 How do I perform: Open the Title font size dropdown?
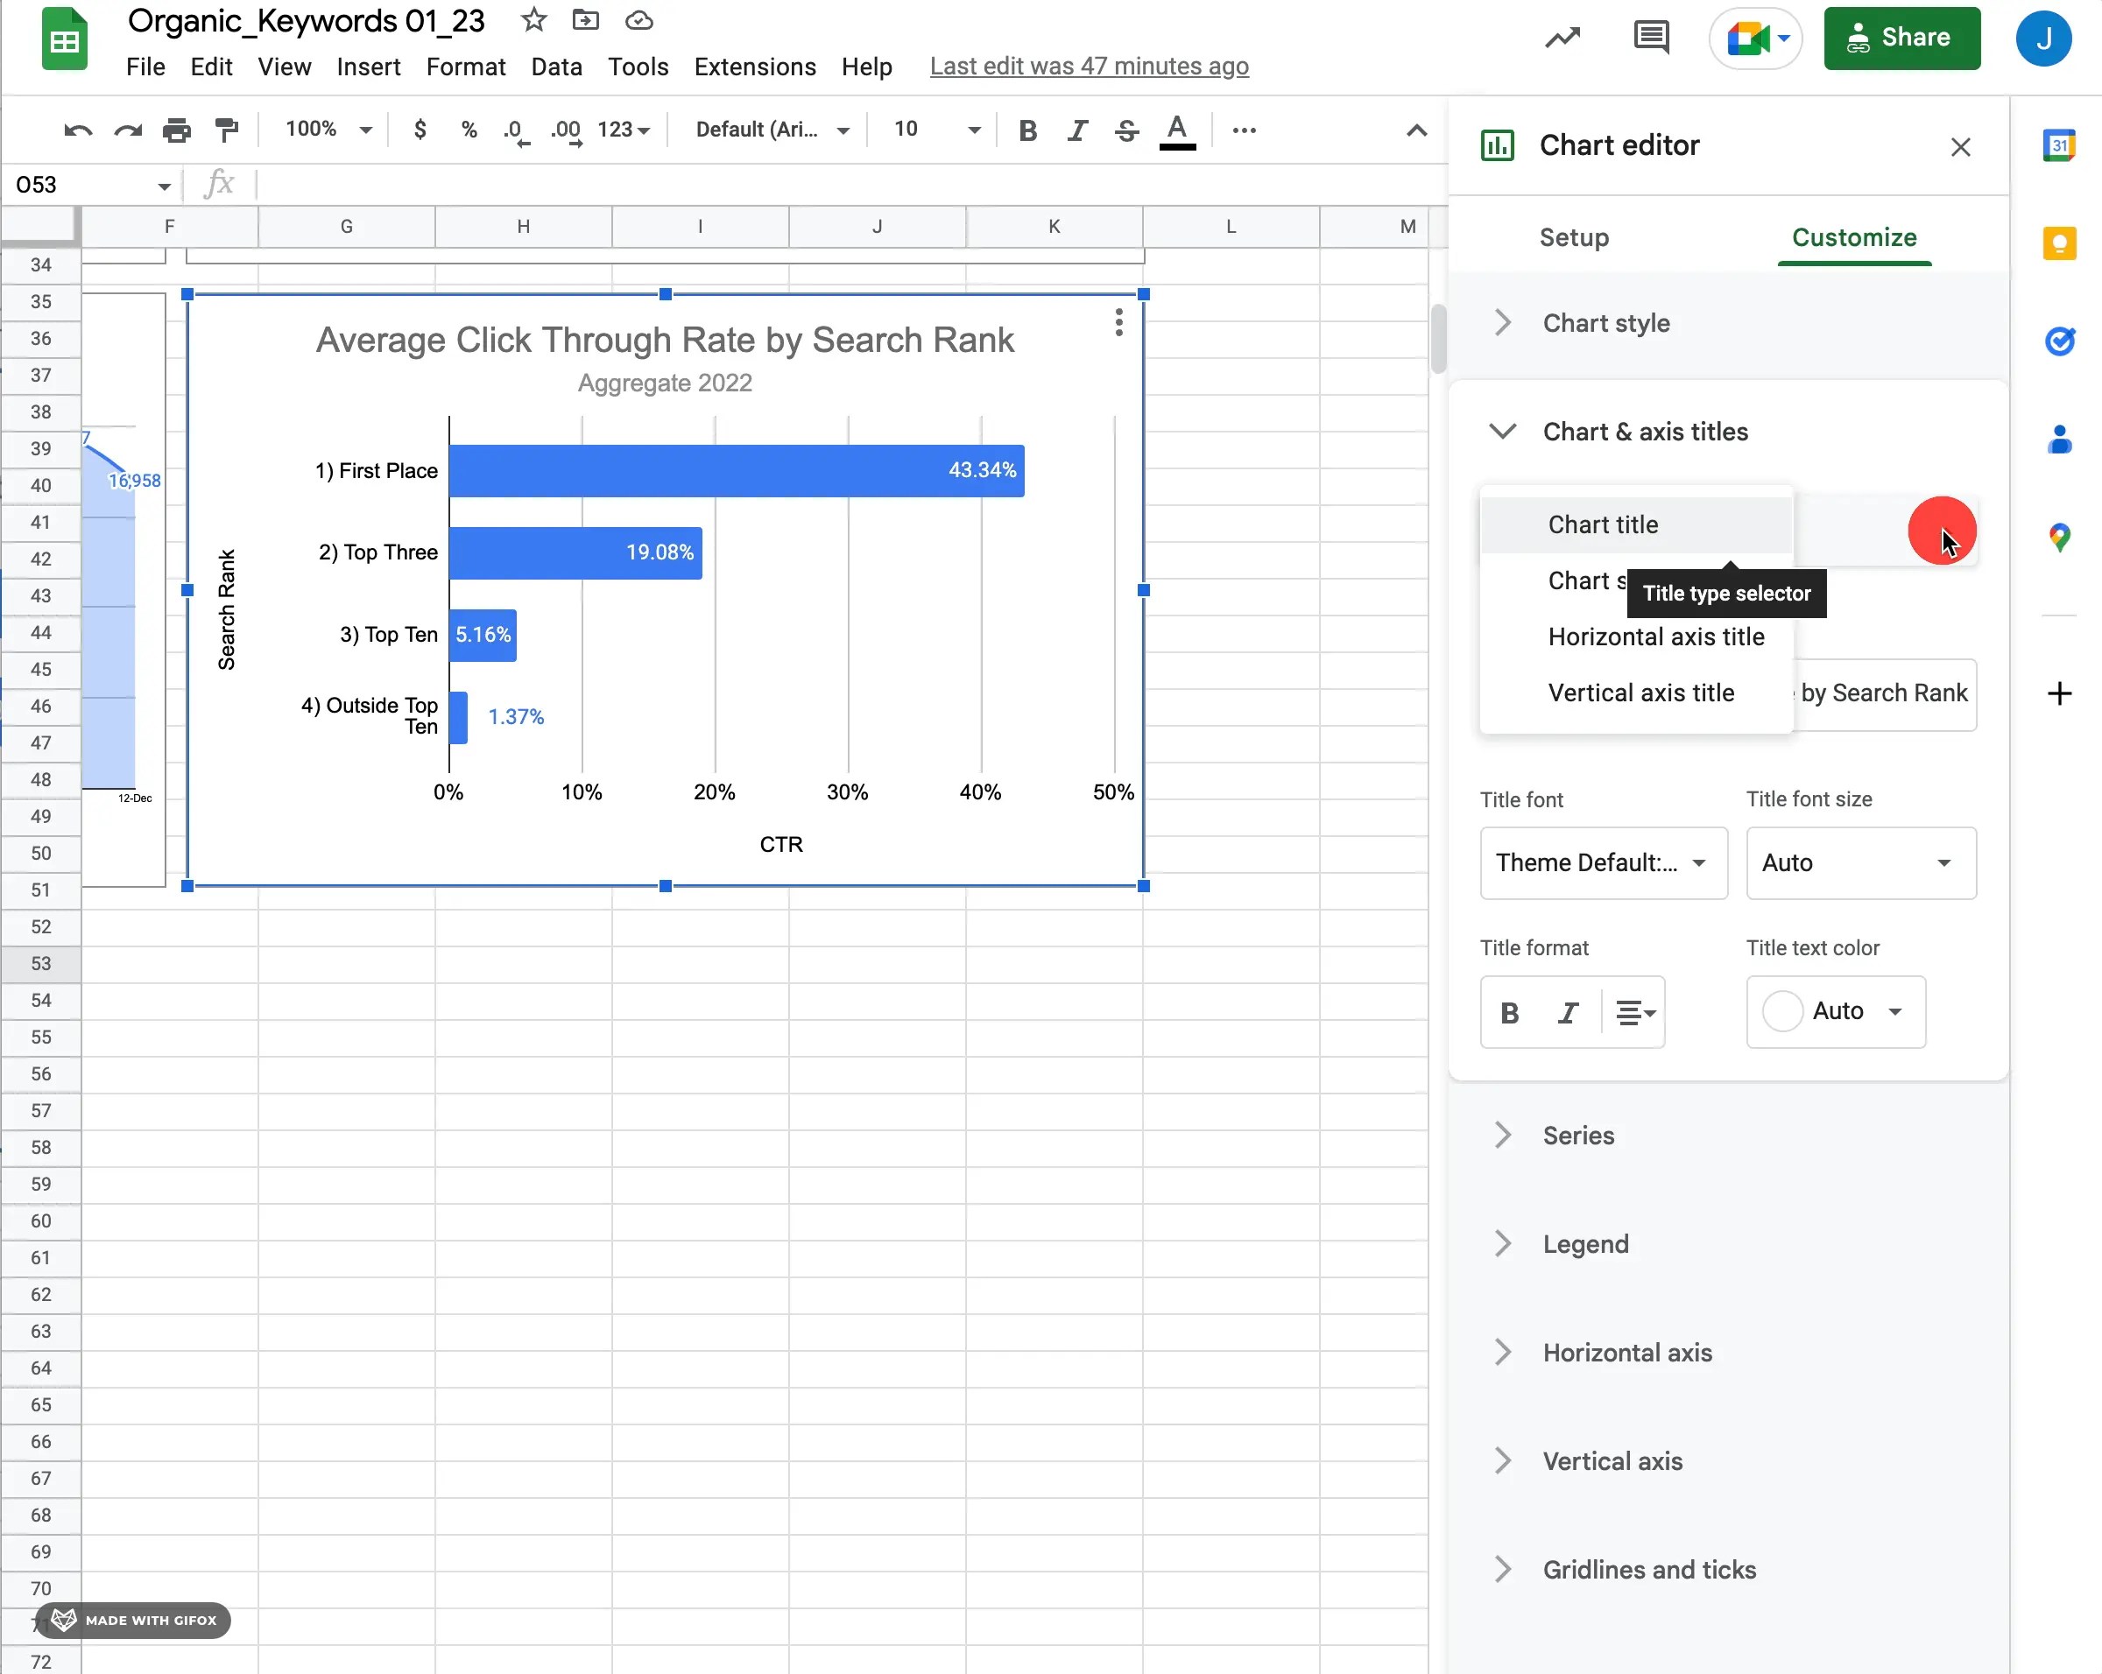[x=1859, y=863]
